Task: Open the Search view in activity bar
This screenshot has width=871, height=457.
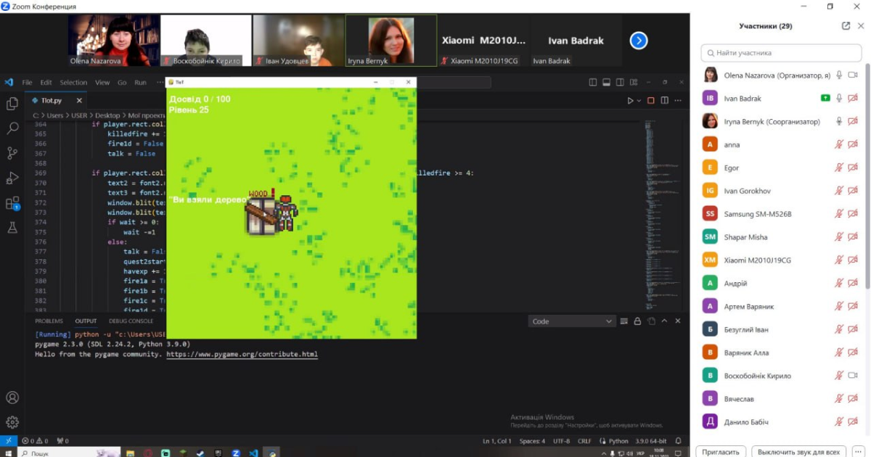Action: tap(12, 128)
